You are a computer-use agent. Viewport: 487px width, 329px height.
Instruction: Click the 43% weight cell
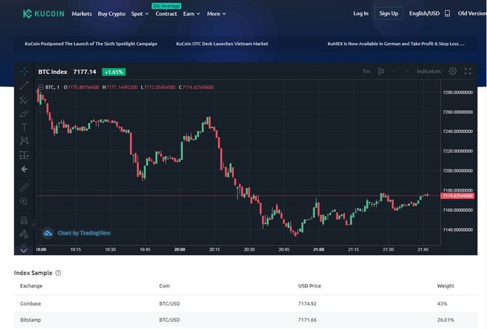point(442,304)
